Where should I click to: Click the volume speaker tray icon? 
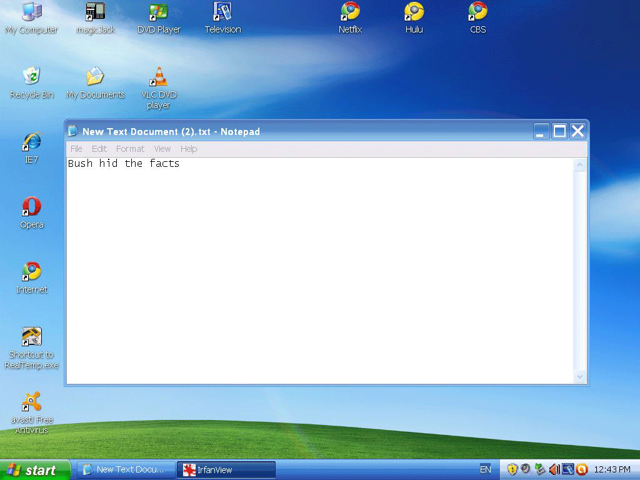[x=554, y=469]
